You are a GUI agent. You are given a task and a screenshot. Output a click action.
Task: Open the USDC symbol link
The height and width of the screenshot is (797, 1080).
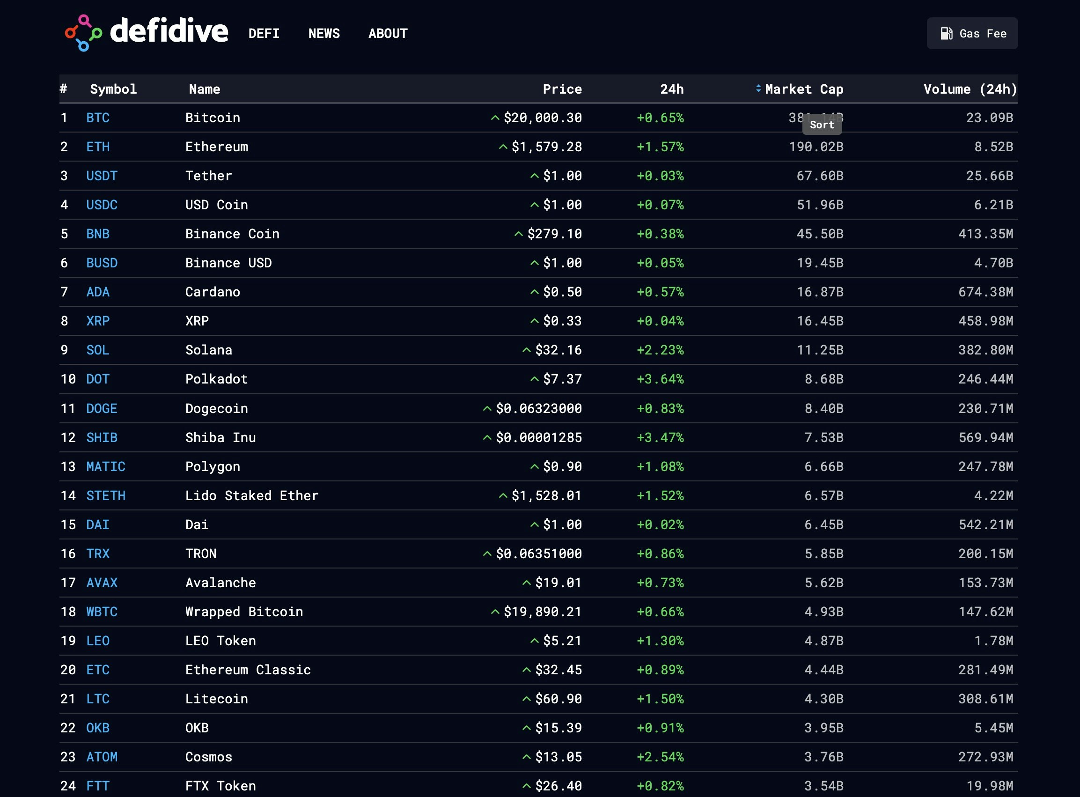point(102,205)
